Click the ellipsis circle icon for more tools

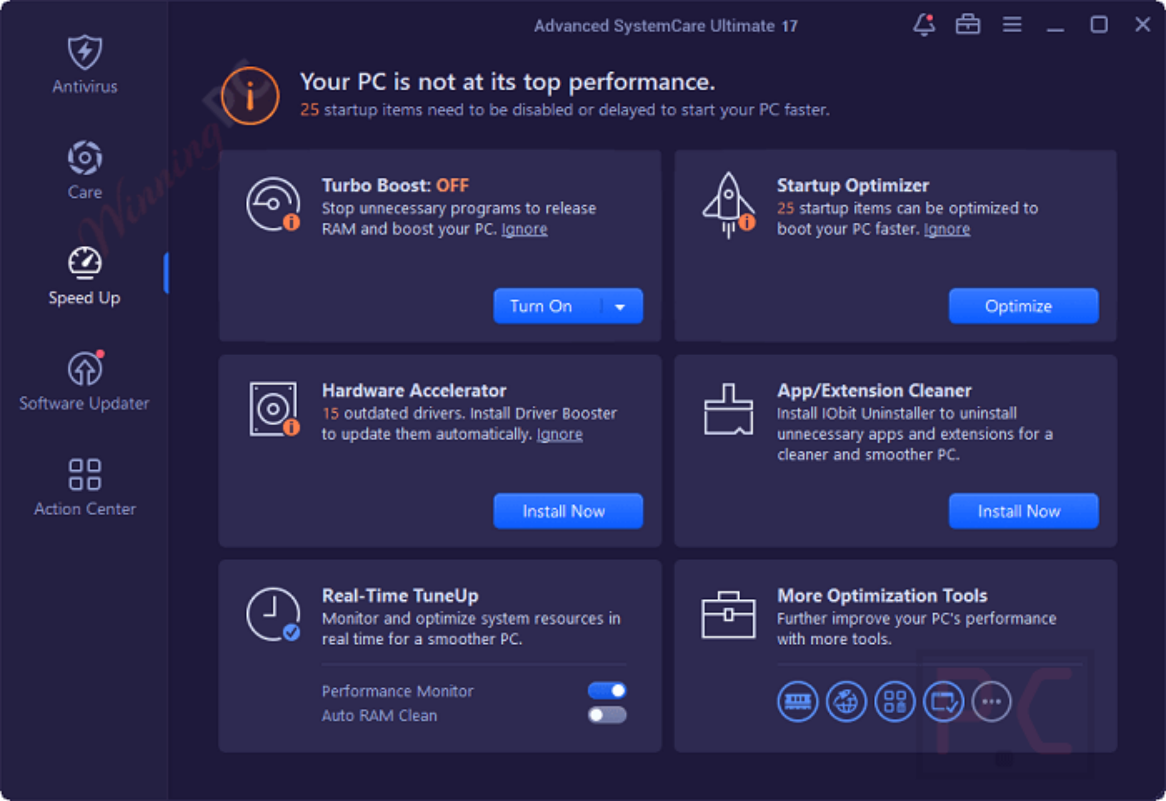click(991, 701)
